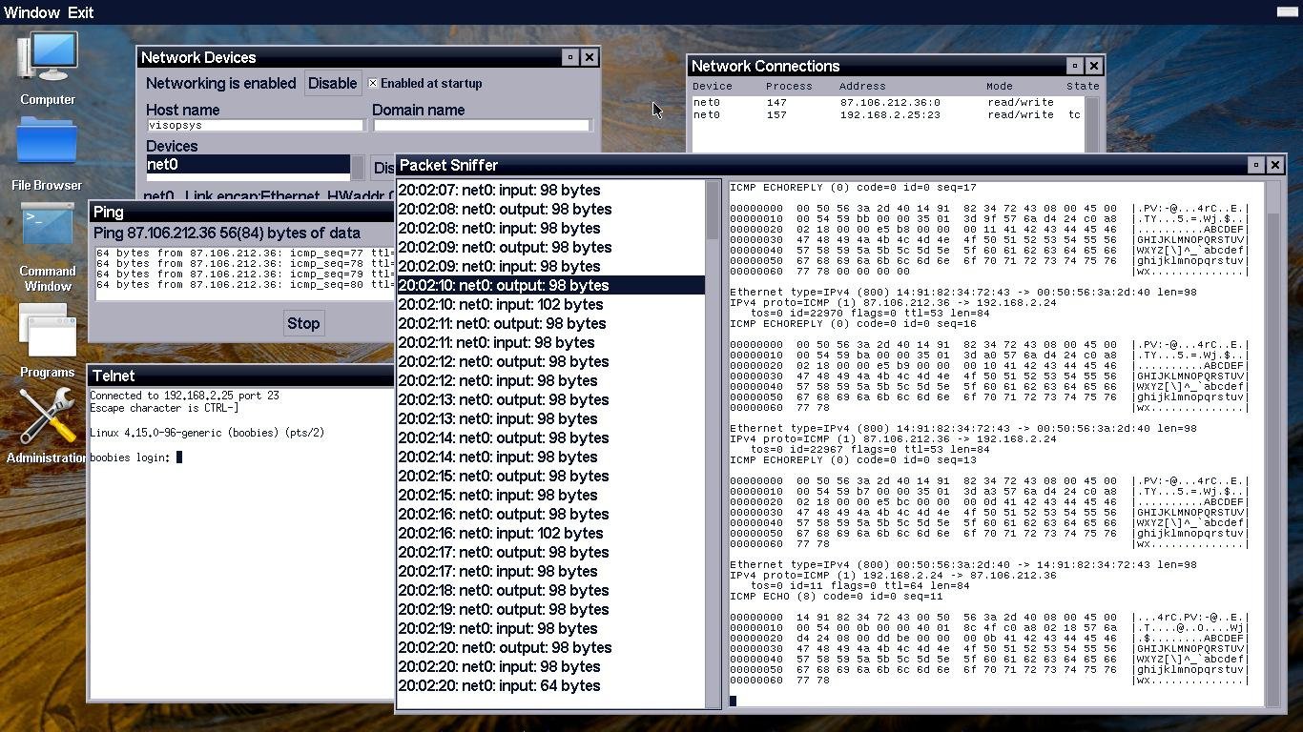Screen dimensions: 1303x732
Task: Click Disable next to Networking is enabled
Action: pyautogui.click(x=332, y=83)
